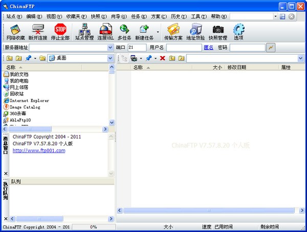Viewport: 307px width, 232px height.
Task: Click the 地址效验 address check icon
Action: 195,32
